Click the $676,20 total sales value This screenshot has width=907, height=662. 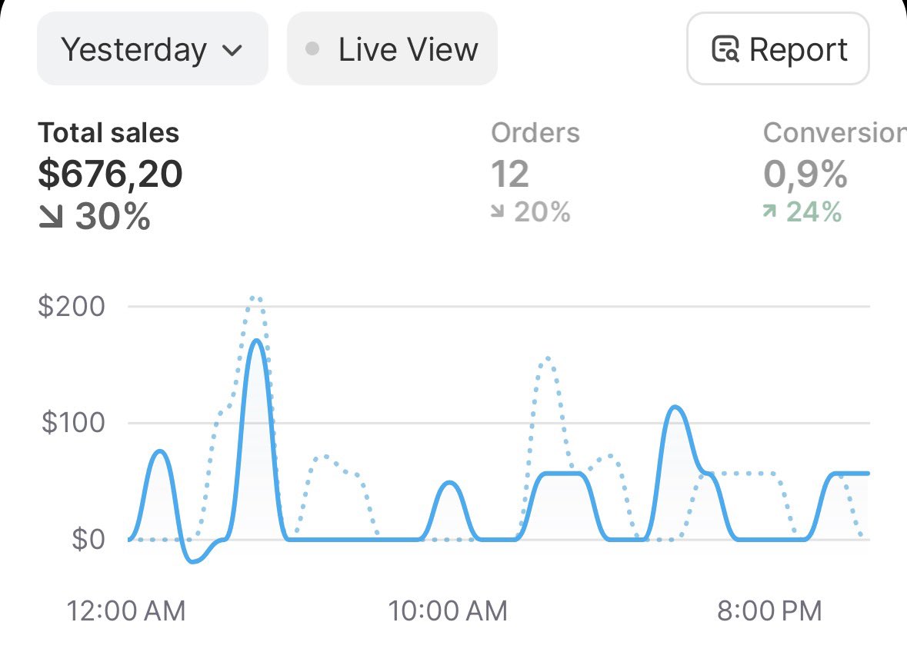pyautogui.click(x=110, y=175)
